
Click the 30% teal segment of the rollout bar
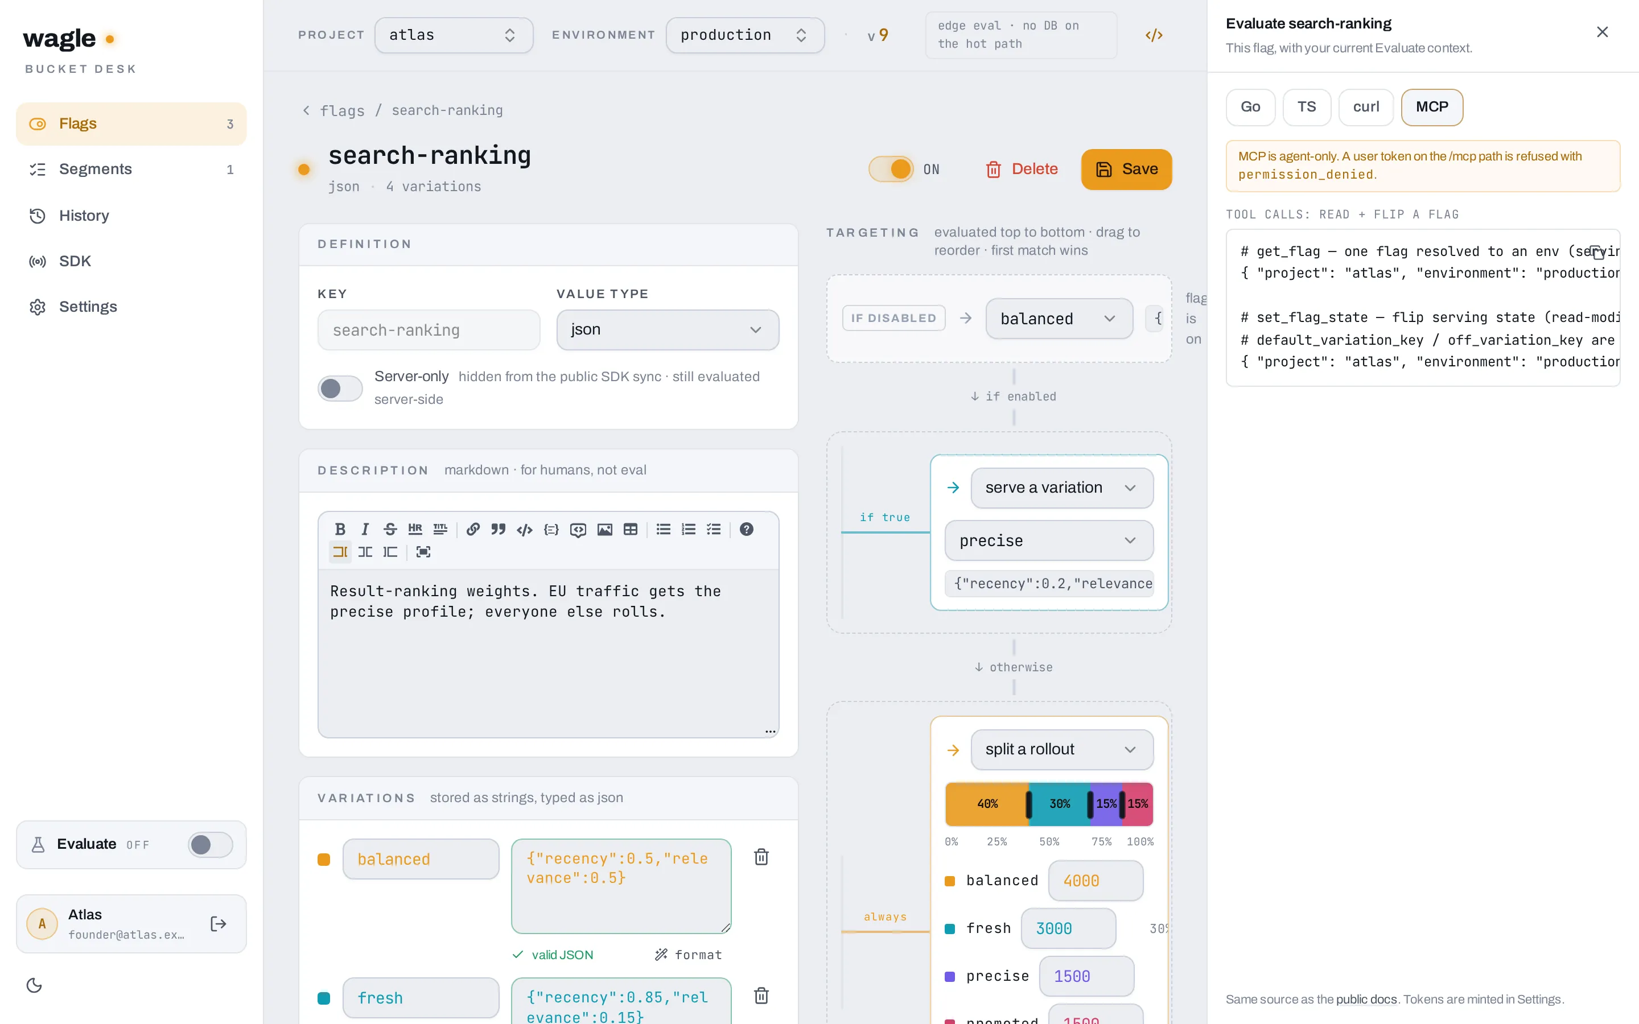1059,804
